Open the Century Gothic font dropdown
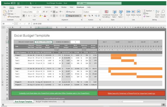The height and width of the screenshot is (107, 167). [x=36, y=12]
